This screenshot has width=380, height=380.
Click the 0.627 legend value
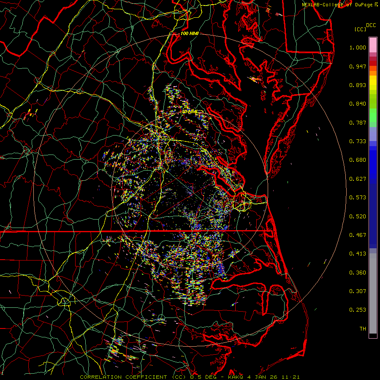tap(358, 179)
